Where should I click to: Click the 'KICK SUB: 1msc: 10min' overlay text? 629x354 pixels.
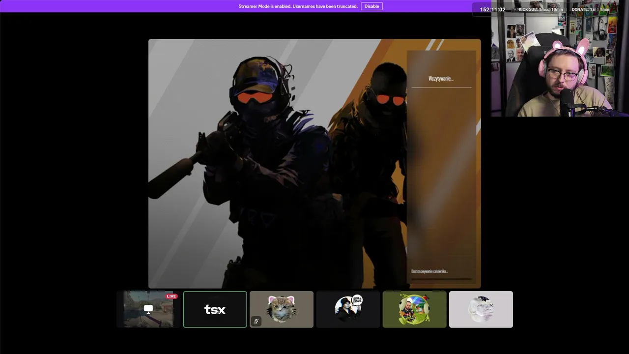(541, 9)
